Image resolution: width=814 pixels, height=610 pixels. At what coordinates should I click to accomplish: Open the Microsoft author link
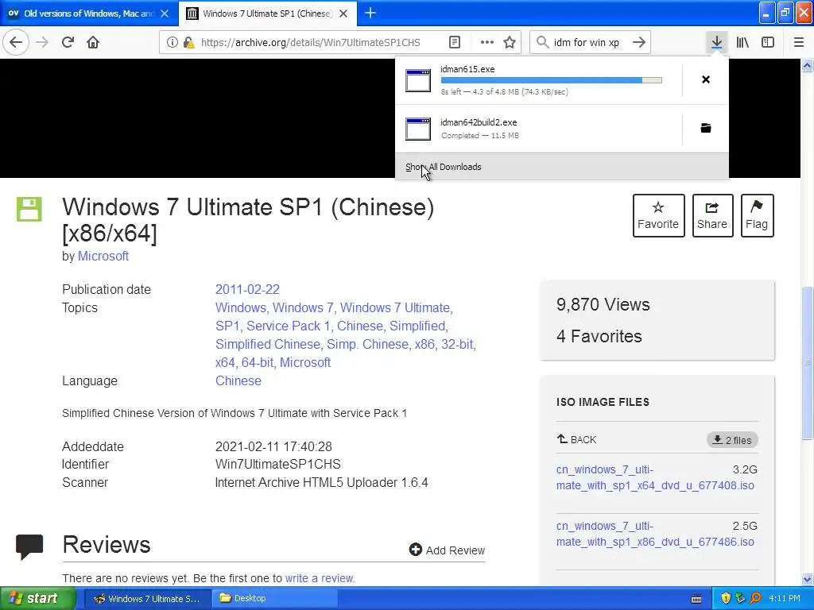pyautogui.click(x=103, y=257)
